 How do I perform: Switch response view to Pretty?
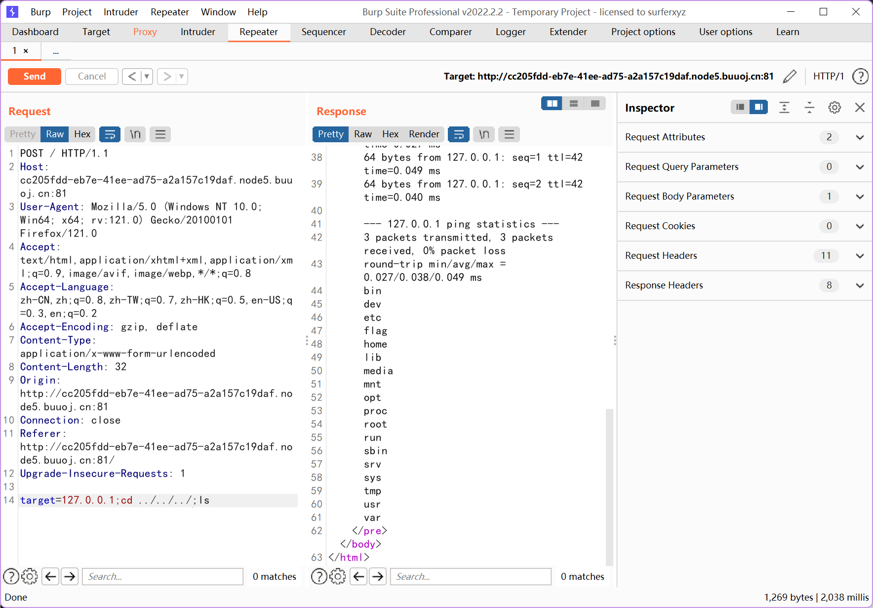[x=330, y=134]
